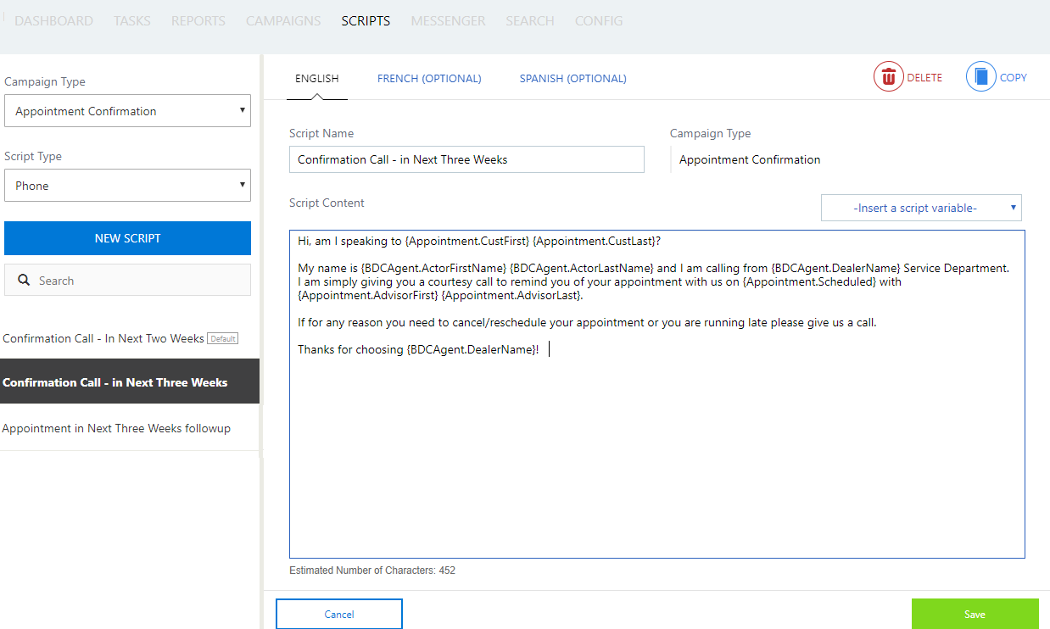Screen dimensions: 1050x629
Task: Open the Campaigns menu
Action: pos(283,21)
